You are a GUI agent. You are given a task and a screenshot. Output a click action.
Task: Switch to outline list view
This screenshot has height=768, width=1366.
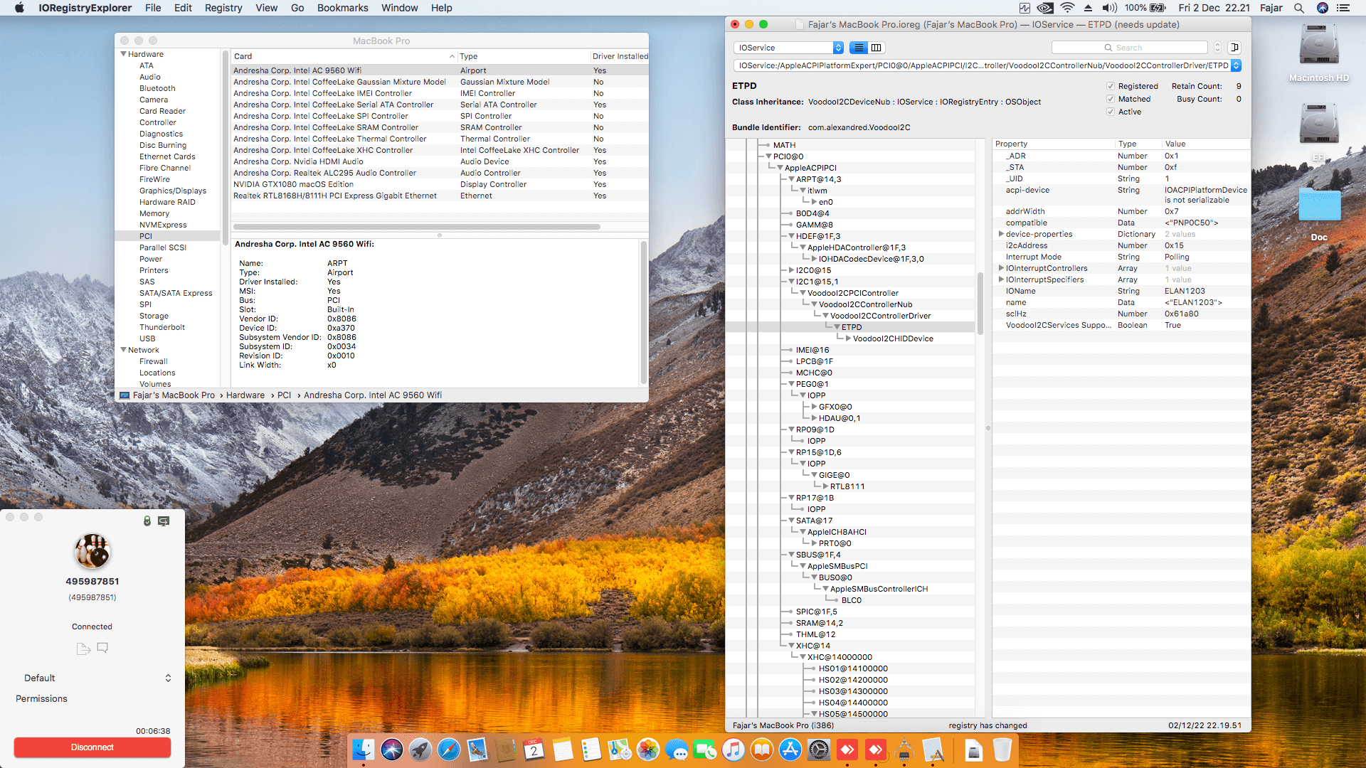click(859, 48)
